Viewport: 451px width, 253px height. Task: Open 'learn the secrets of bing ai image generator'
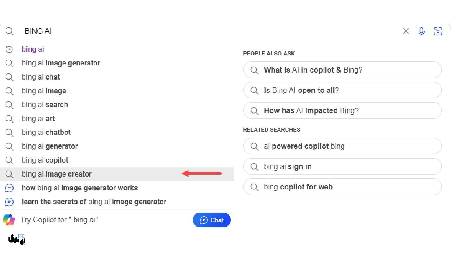point(117,202)
